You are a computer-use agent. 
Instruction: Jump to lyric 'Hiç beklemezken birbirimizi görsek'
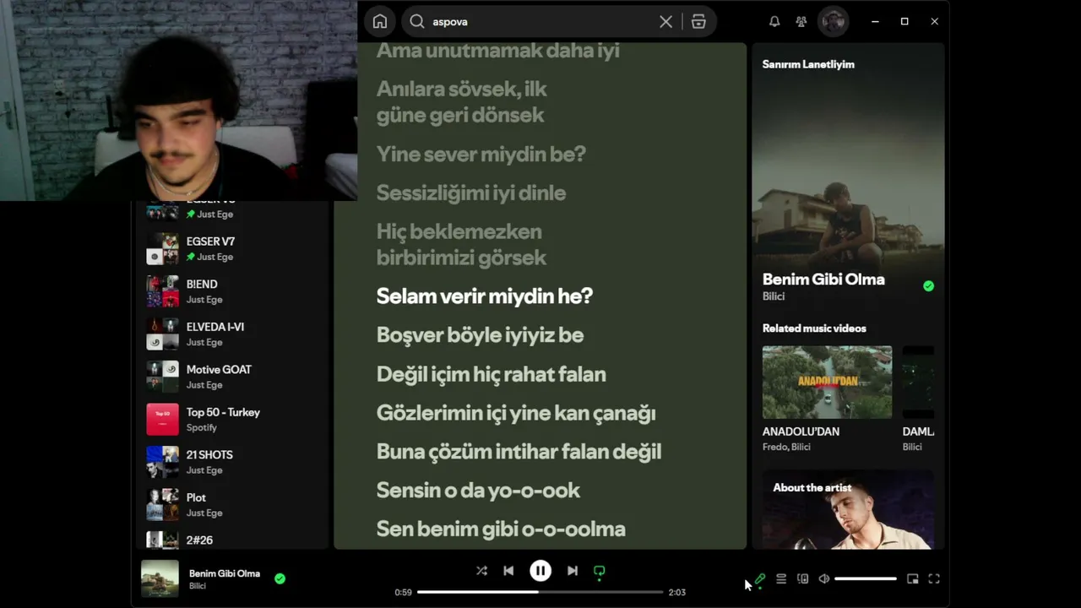click(461, 245)
